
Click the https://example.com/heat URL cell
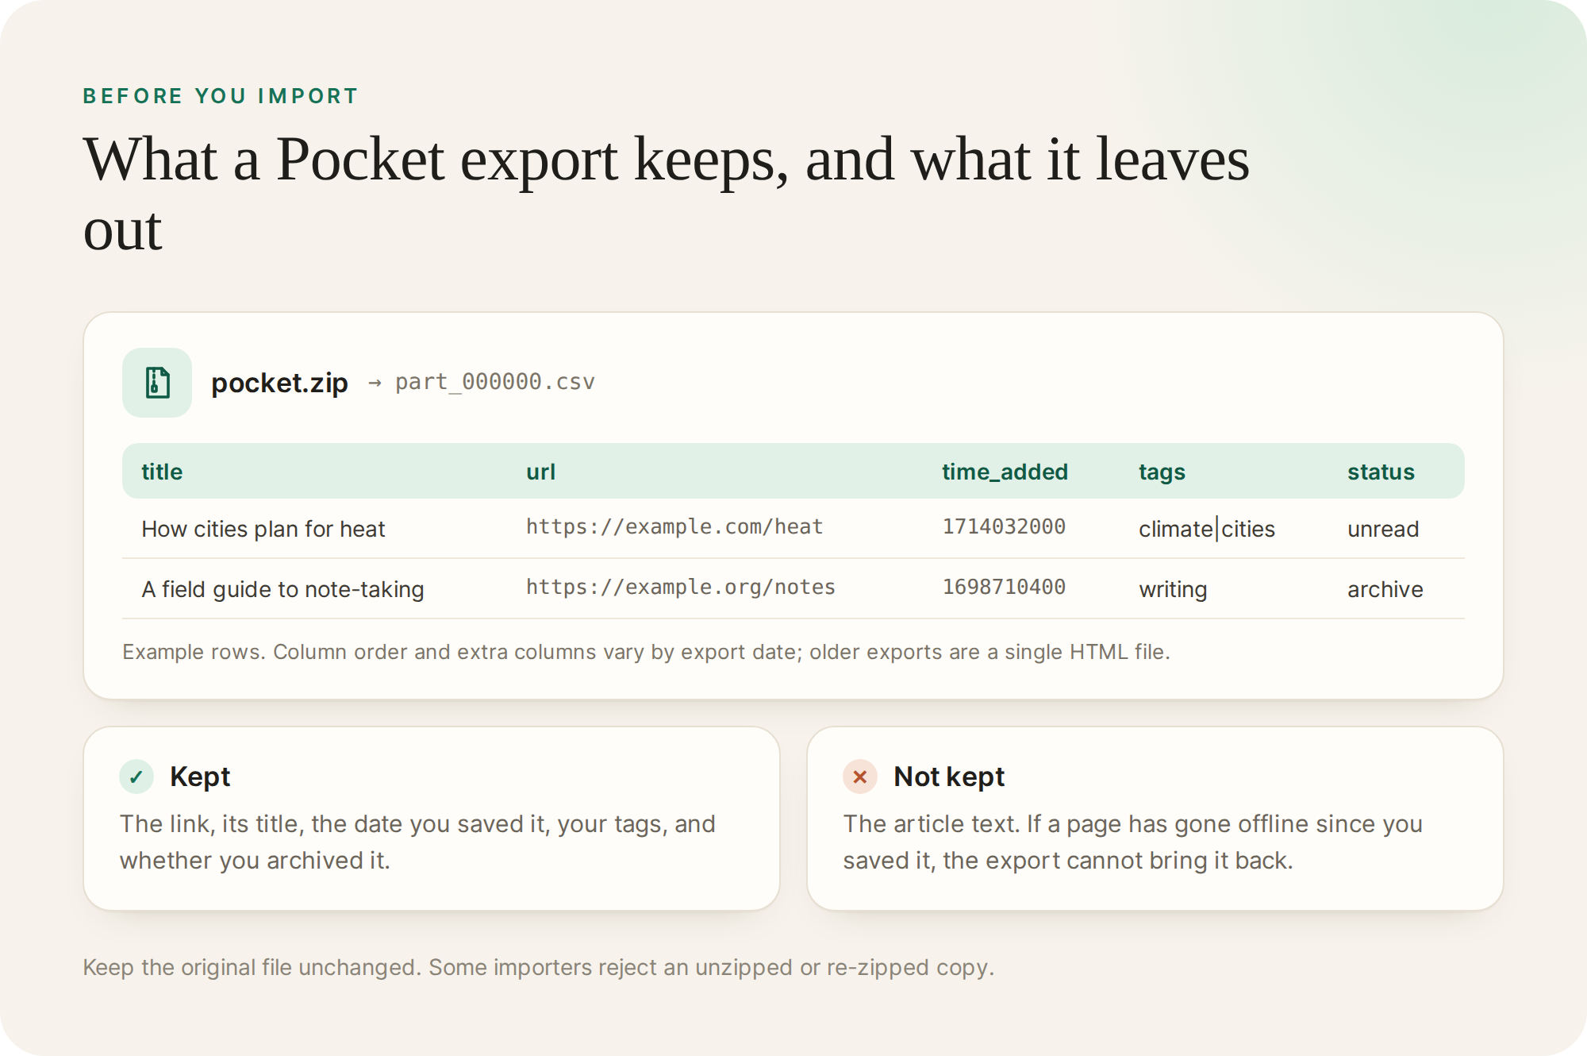pos(674,526)
